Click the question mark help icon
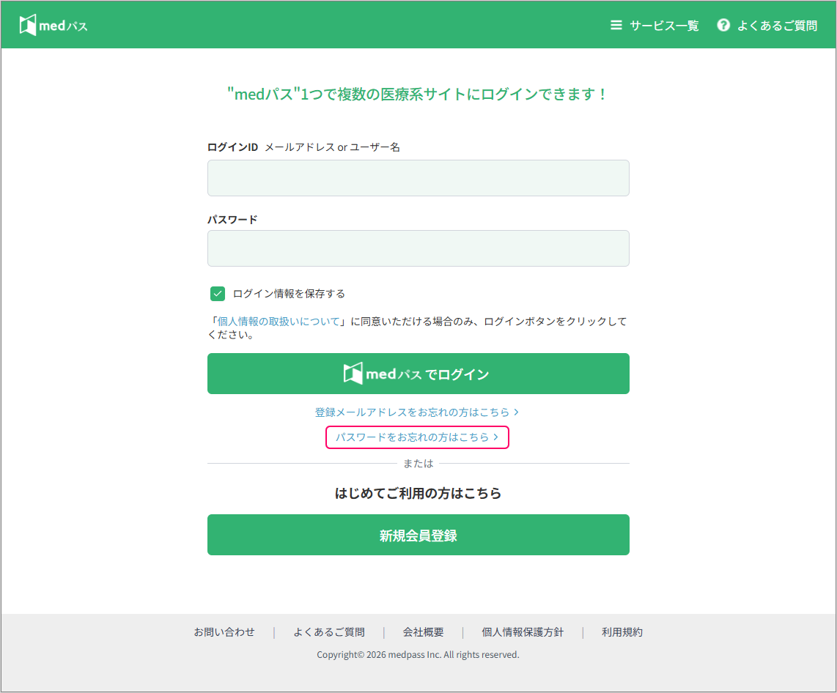Viewport: 837px width, 693px height. (723, 25)
